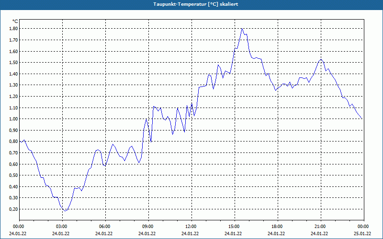
Task: Click the 12:00 time label
Action: 191,227
